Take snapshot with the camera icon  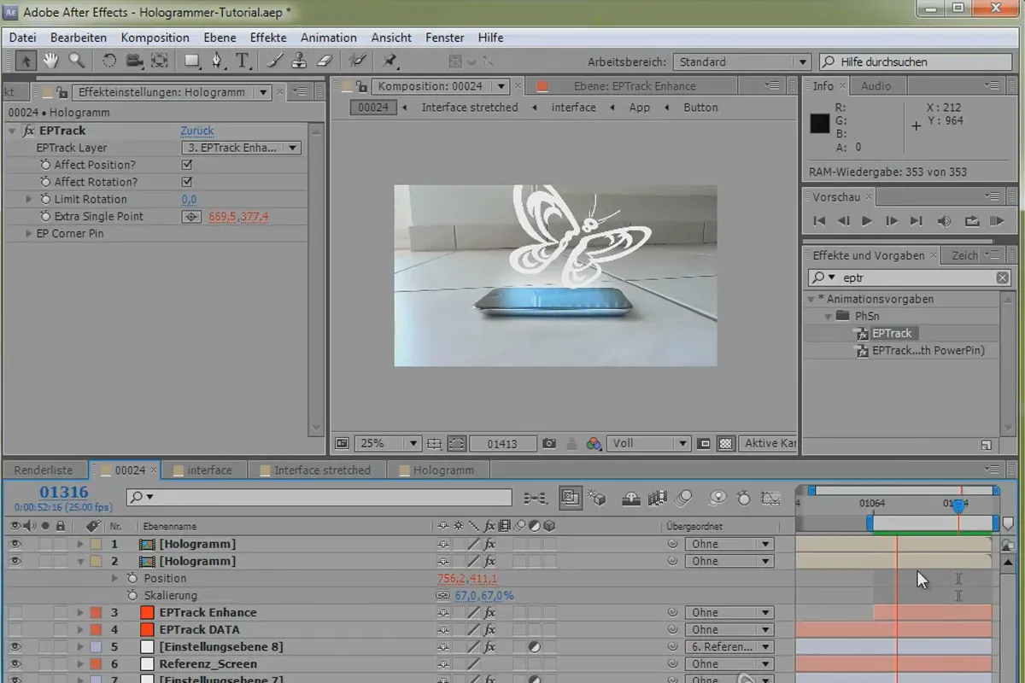pyautogui.click(x=549, y=443)
